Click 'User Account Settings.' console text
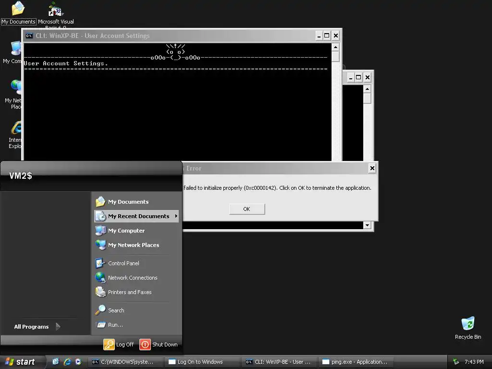The height and width of the screenshot is (369, 492). click(x=66, y=63)
